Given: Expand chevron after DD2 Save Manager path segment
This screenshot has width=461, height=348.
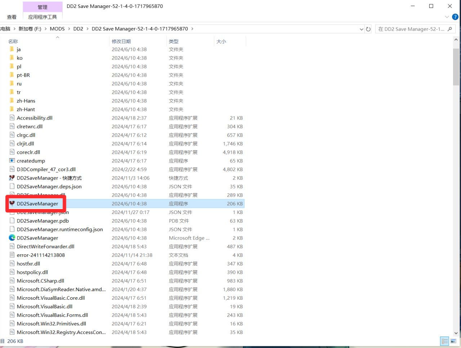Looking at the screenshot, I should click(x=192, y=29).
